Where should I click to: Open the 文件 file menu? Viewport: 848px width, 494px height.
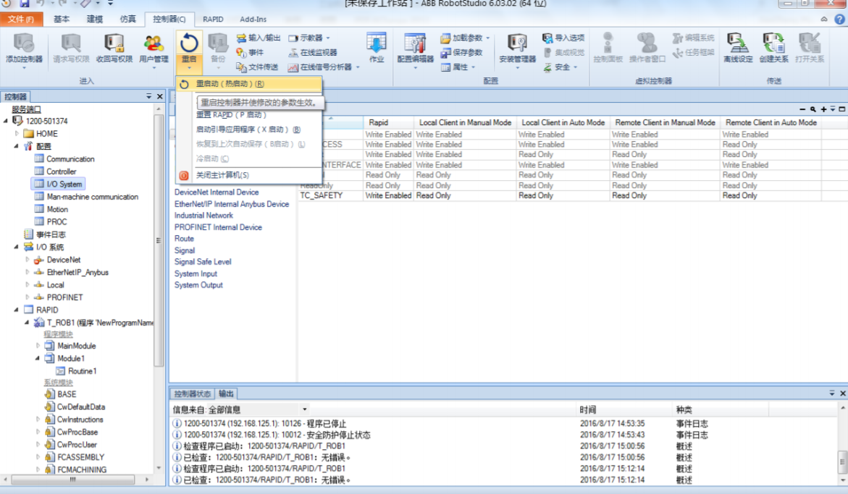click(21, 19)
